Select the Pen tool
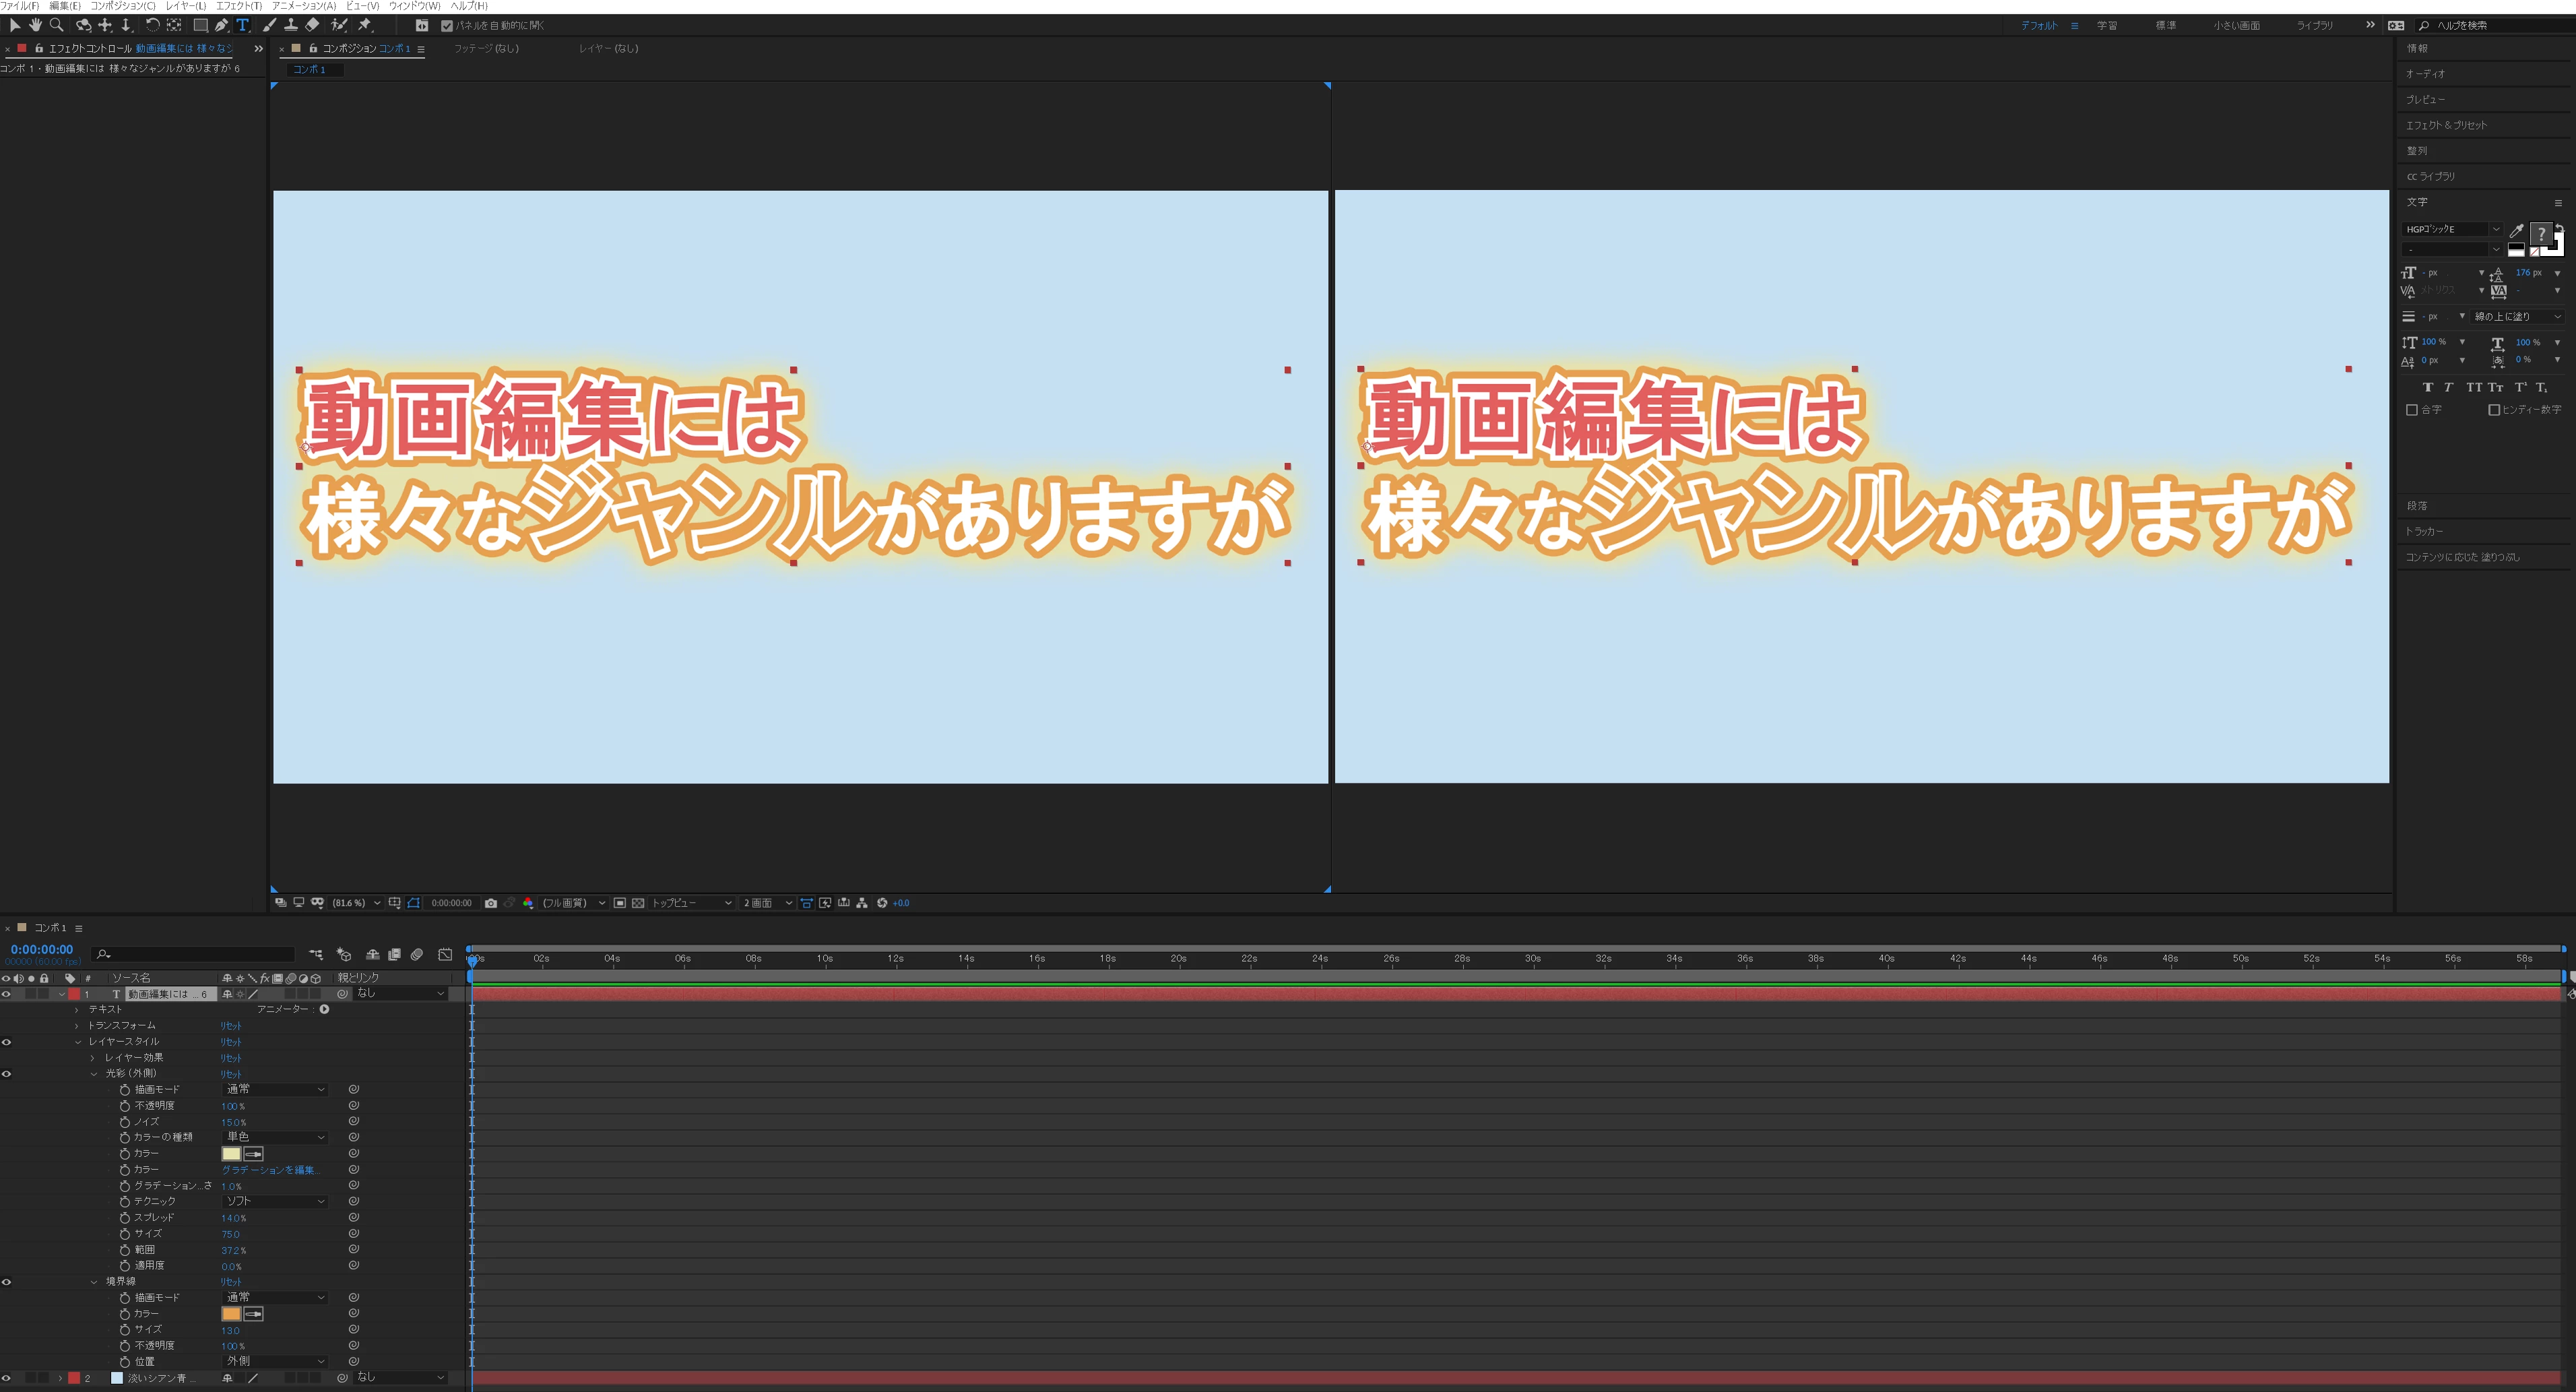This screenshot has height=1392, width=2576. pyautogui.click(x=221, y=25)
